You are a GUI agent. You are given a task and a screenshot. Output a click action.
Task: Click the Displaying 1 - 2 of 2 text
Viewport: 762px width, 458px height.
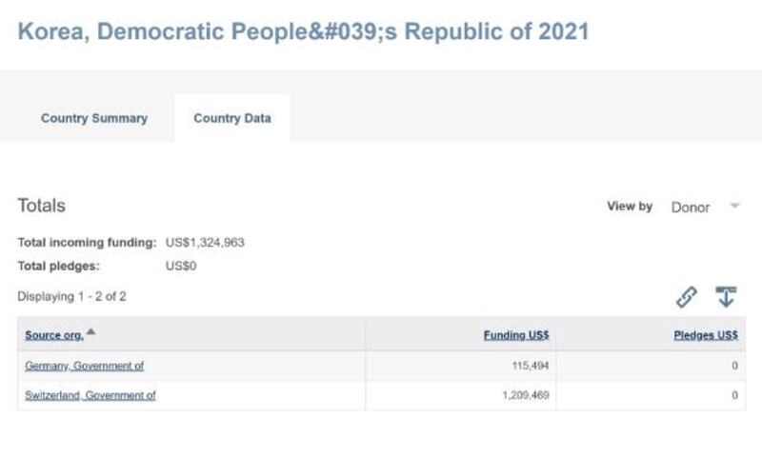click(x=72, y=297)
